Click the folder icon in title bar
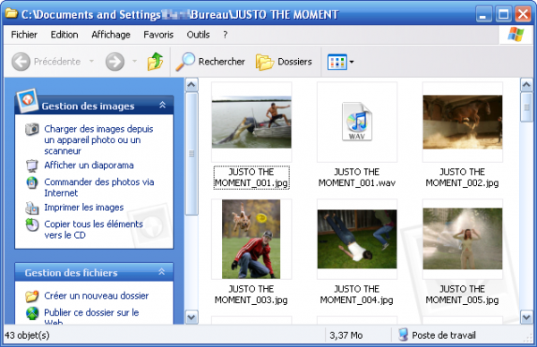 pos(12,13)
